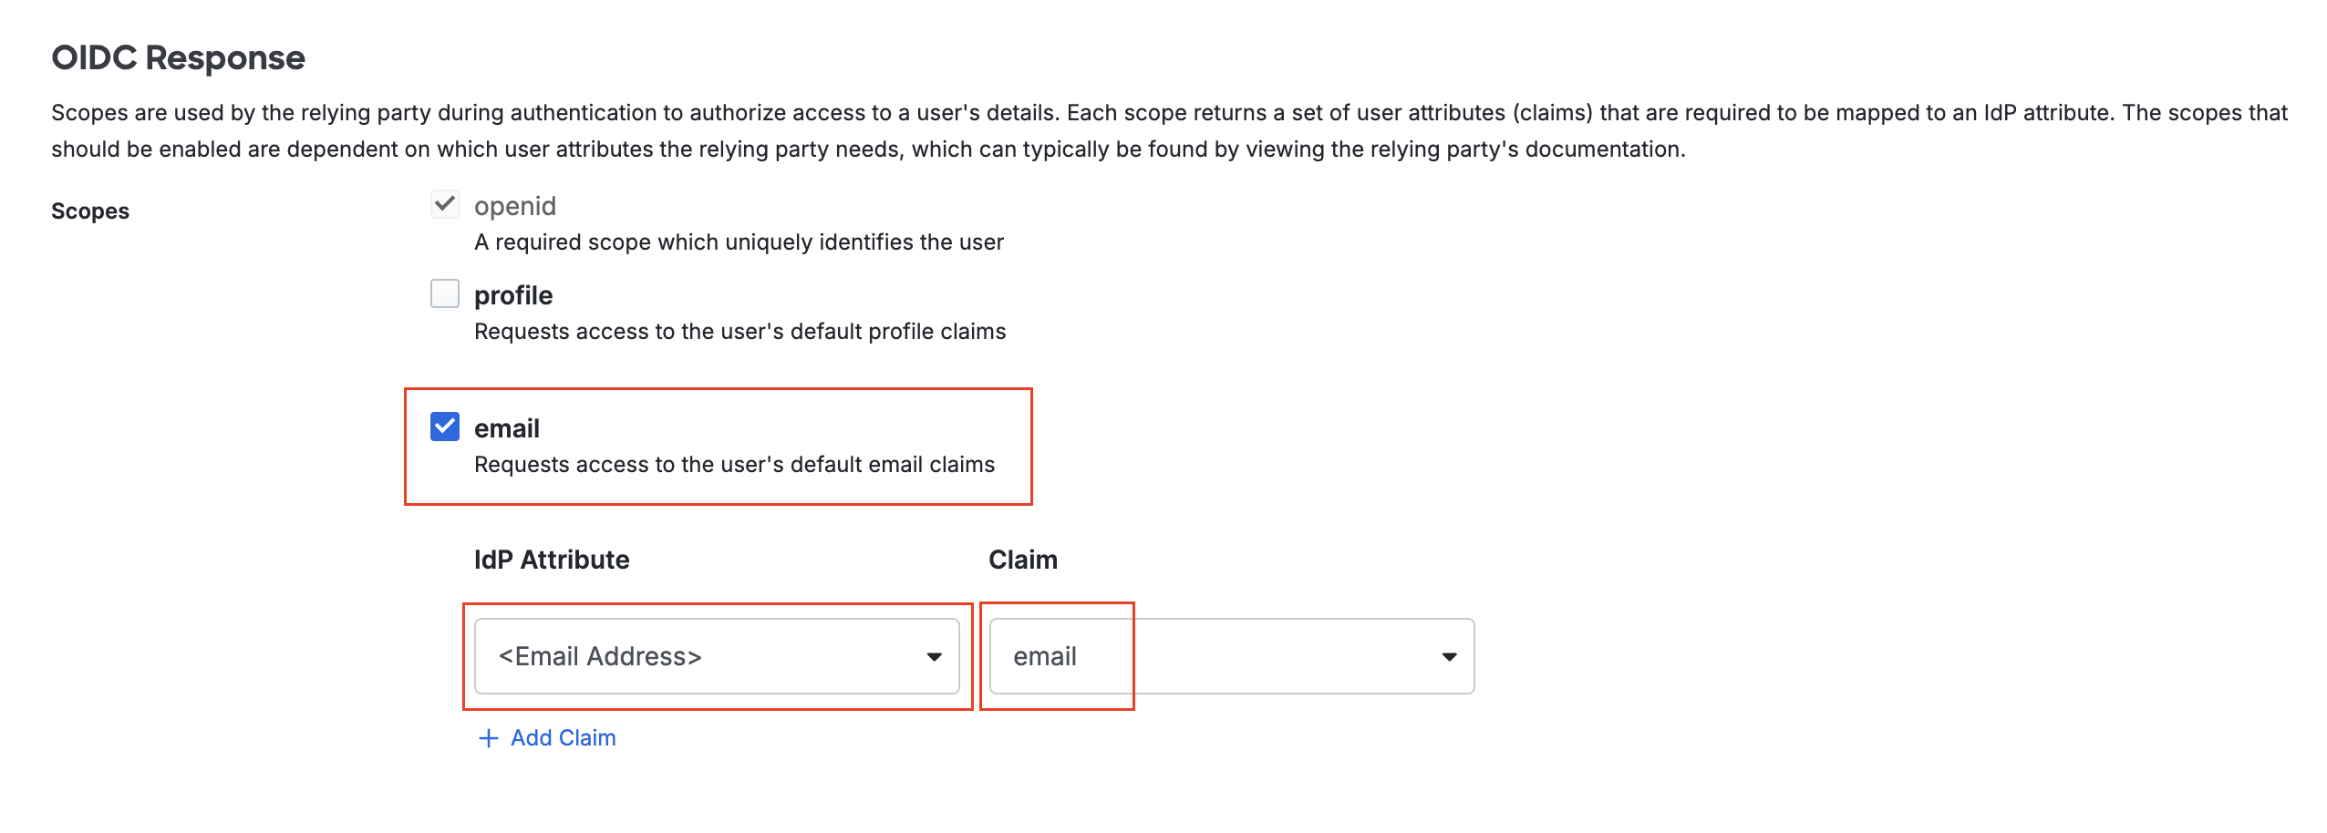Click the Add Claim link
This screenshot has width=2327, height=833.
(563, 738)
